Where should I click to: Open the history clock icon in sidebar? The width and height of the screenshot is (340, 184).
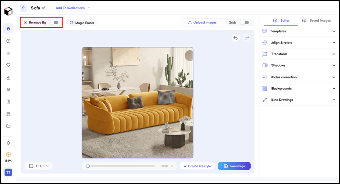[x=8, y=41]
